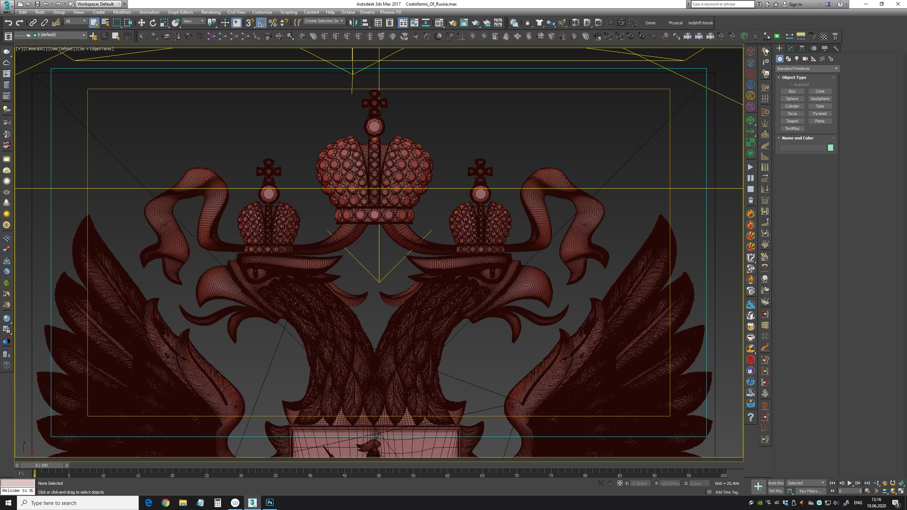
Task: Toggle Angle Snap
Action: pos(261,23)
